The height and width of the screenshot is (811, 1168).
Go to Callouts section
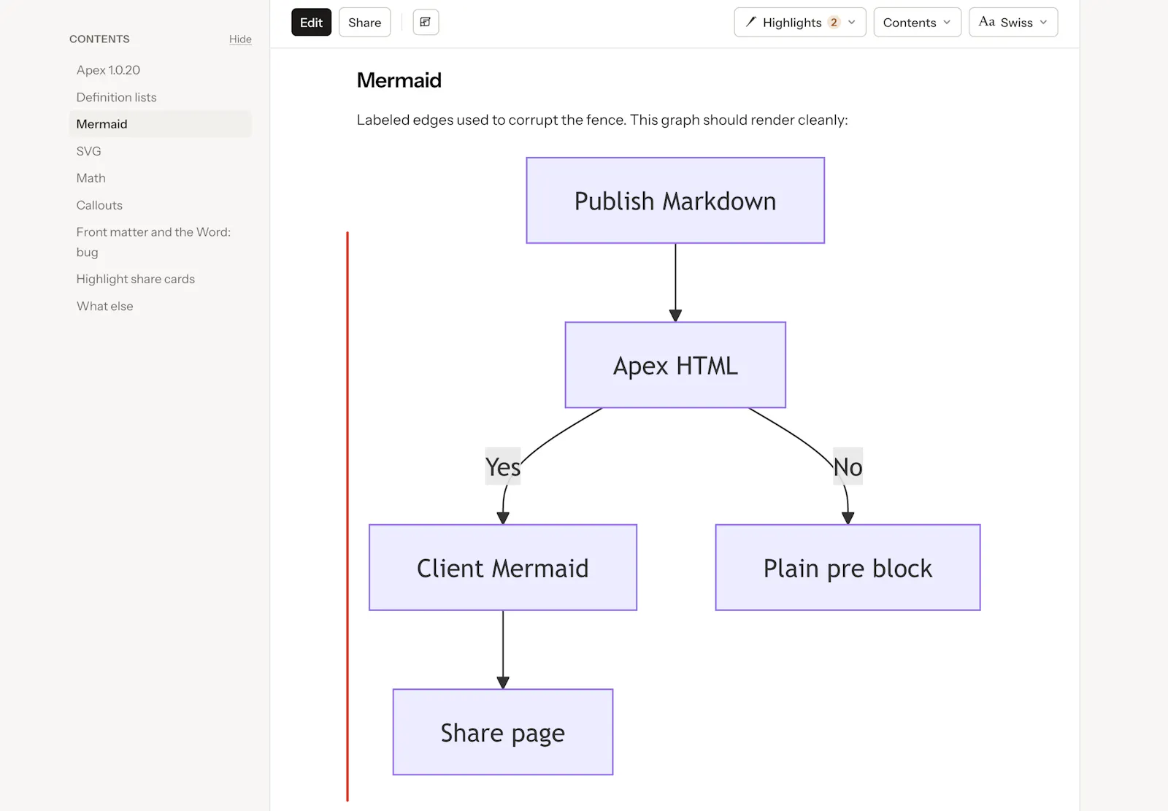point(99,205)
